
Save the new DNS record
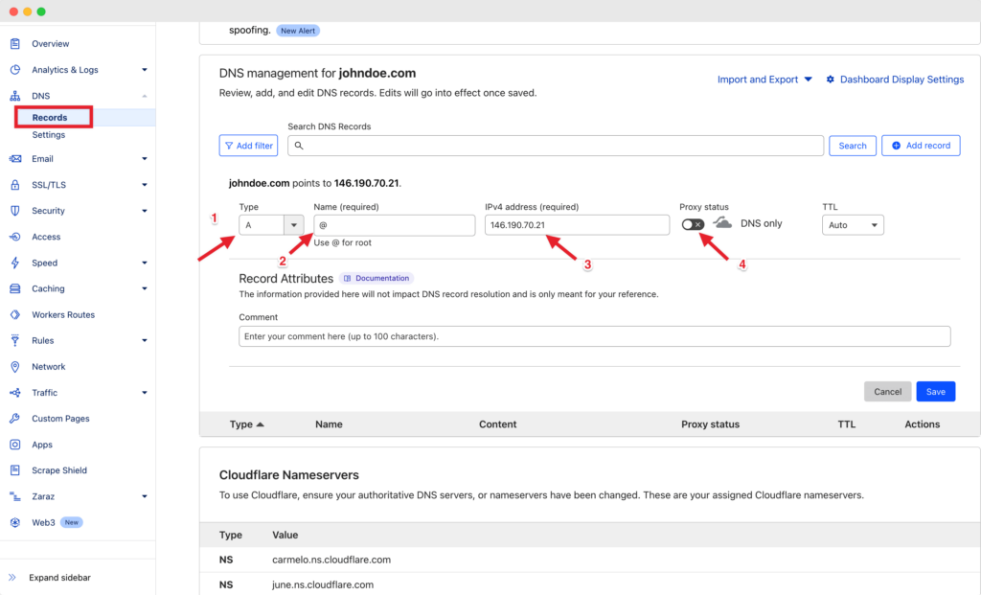(x=935, y=391)
